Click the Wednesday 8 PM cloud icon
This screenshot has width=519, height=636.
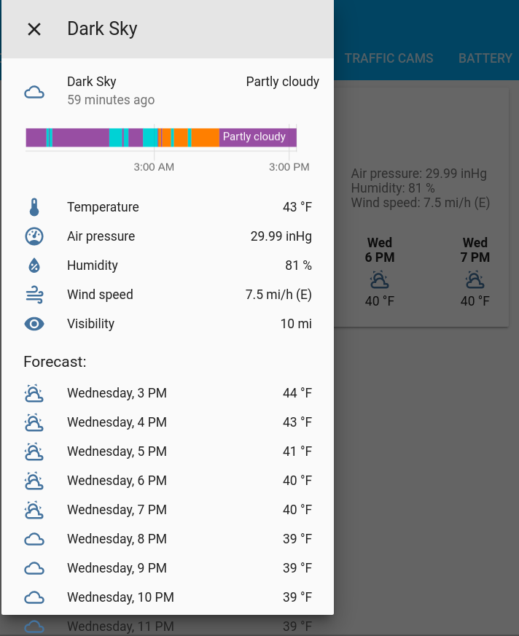(33, 538)
